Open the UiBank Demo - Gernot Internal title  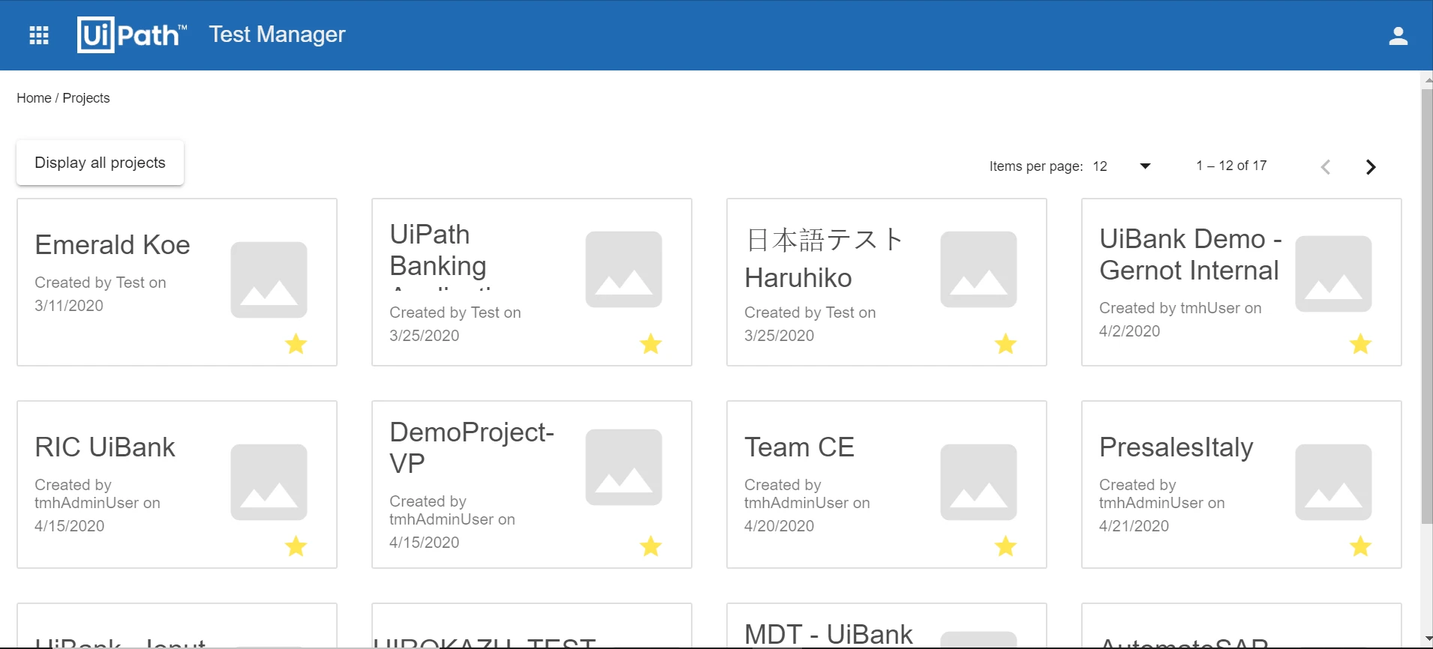coord(1191,255)
